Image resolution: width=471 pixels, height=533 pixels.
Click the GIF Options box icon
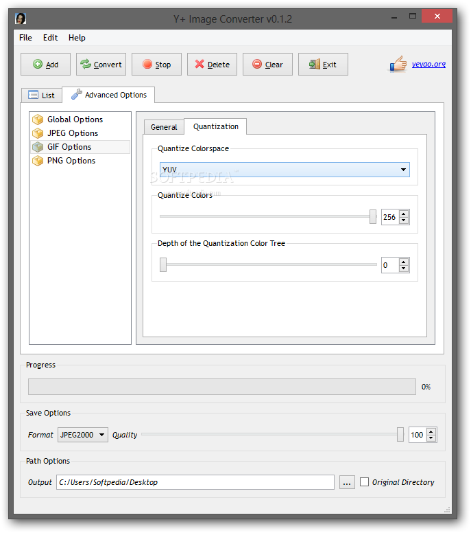point(38,147)
